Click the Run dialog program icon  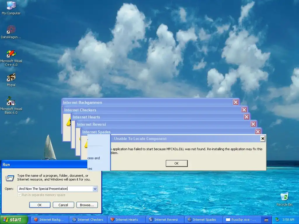pos(9,178)
